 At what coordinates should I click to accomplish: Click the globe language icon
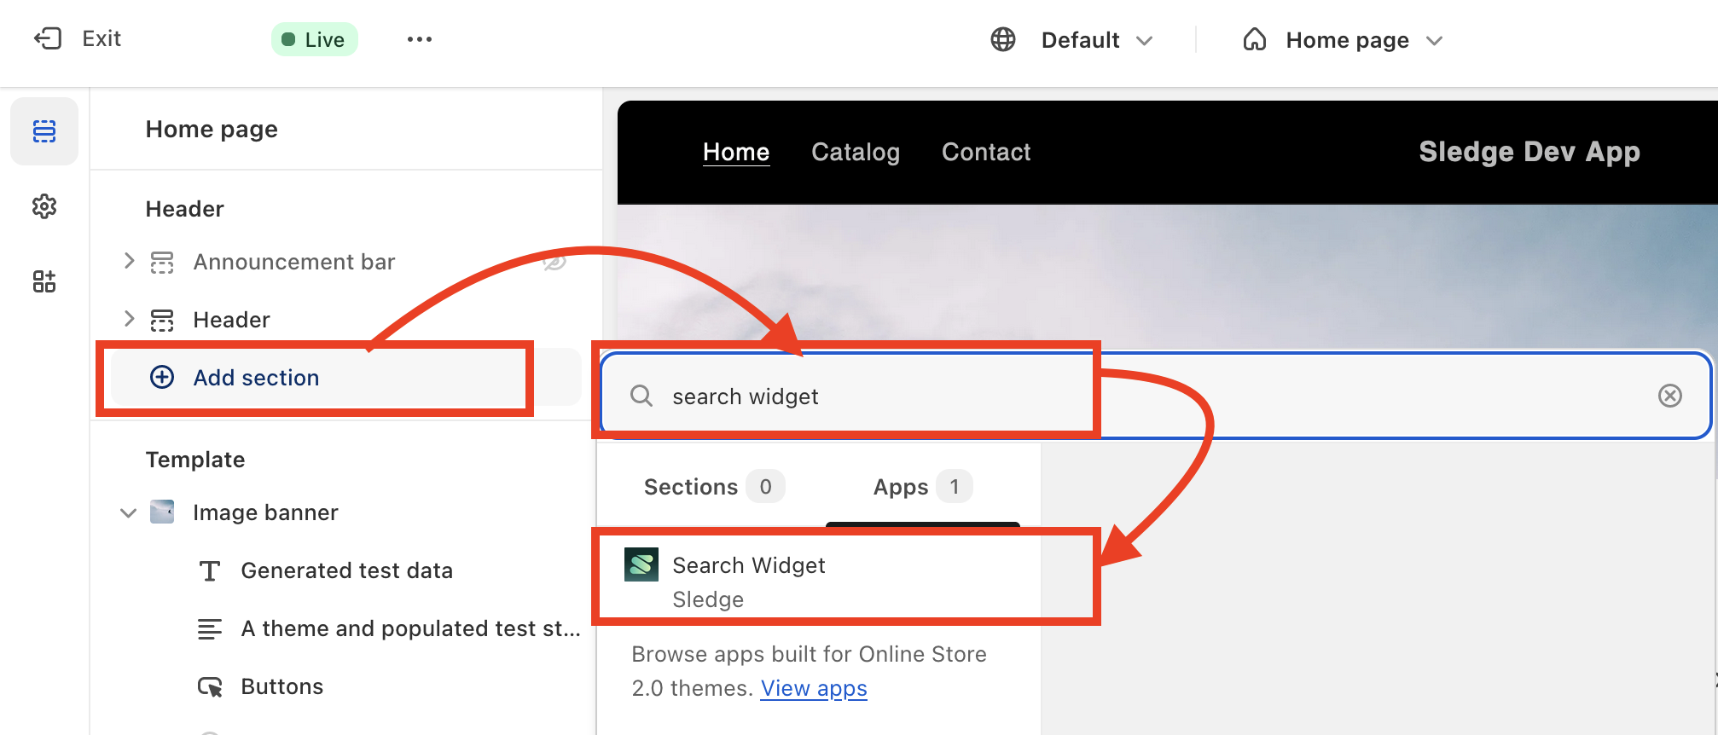(1003, 40)
